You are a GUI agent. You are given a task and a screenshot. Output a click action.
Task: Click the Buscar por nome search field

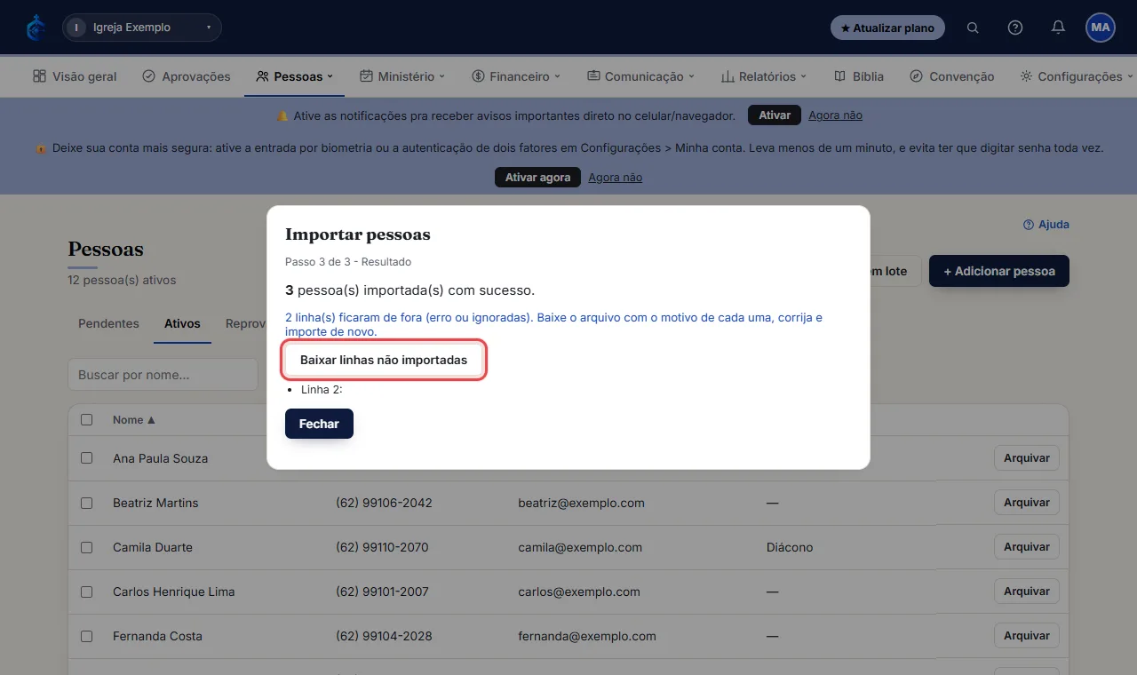pyautogui.click(x=163, y=375)
